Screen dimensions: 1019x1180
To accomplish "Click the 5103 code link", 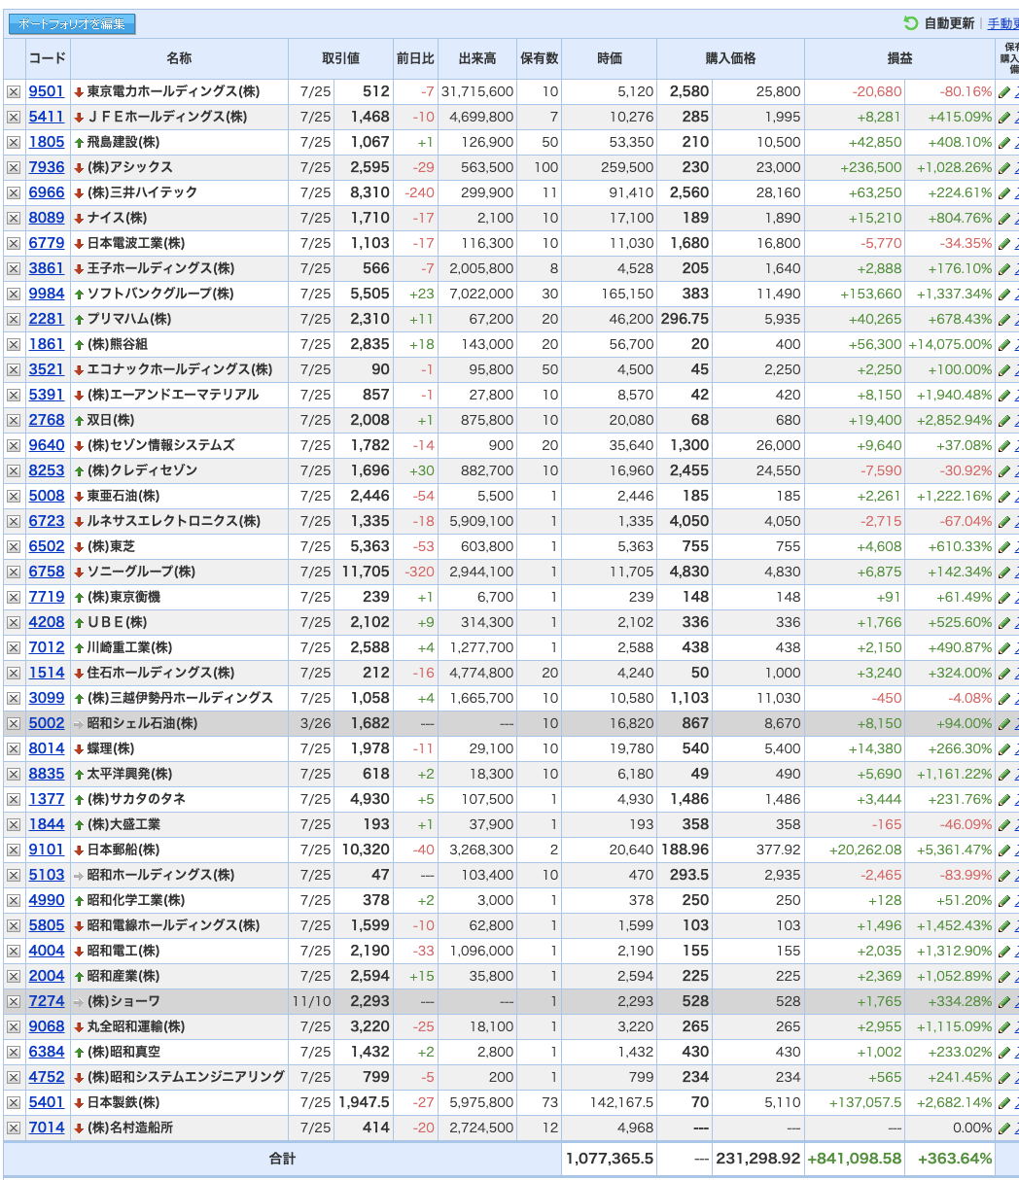I will tap(47, 875).
